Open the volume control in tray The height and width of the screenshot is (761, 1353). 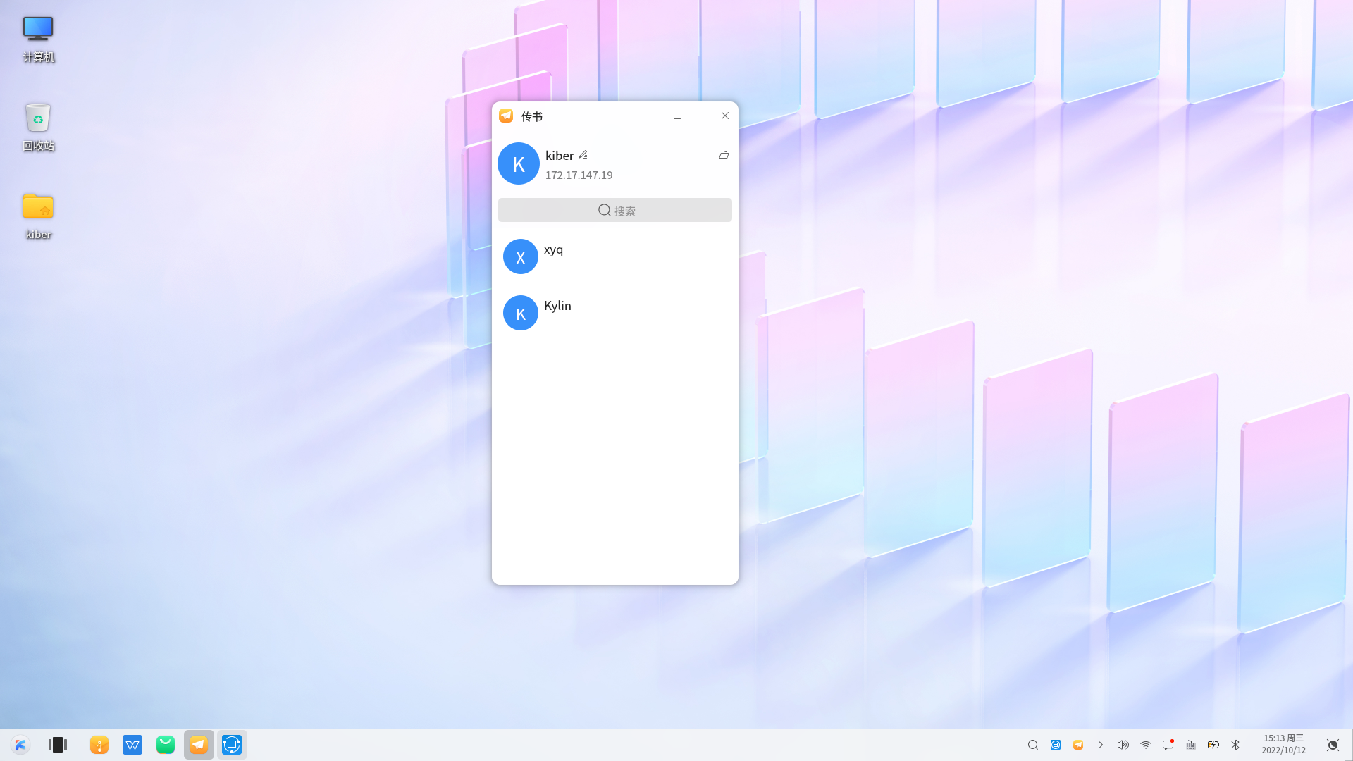(1123, 745)
